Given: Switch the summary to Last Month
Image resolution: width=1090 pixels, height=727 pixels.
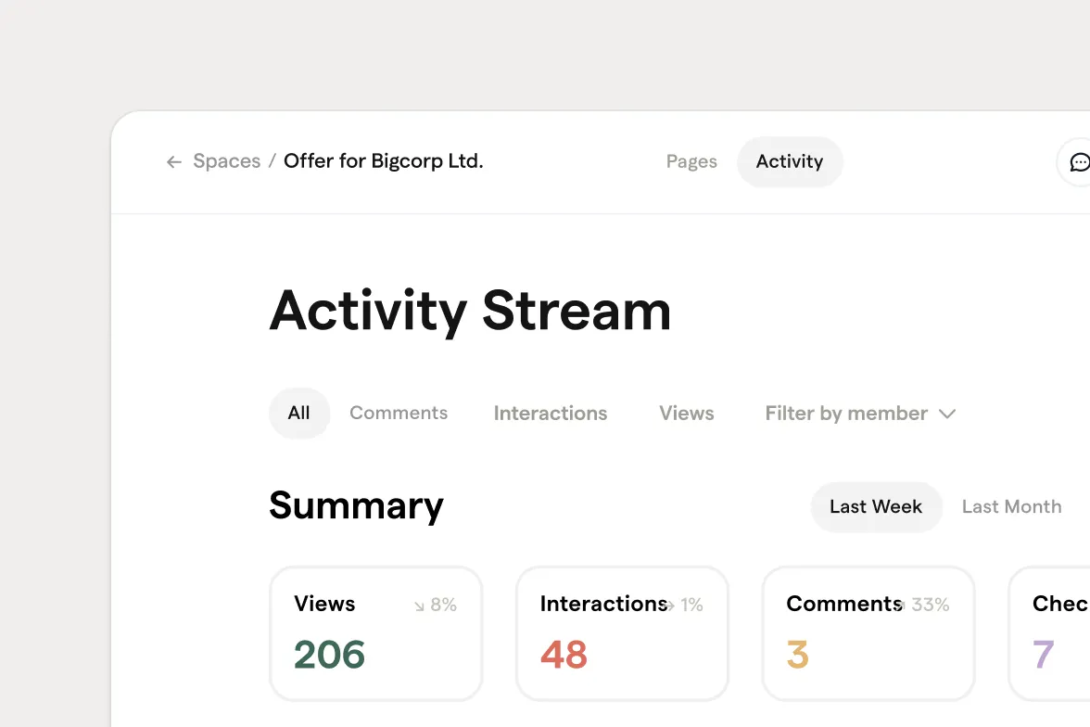Looking at the screenshot, I should [1011, 506].
